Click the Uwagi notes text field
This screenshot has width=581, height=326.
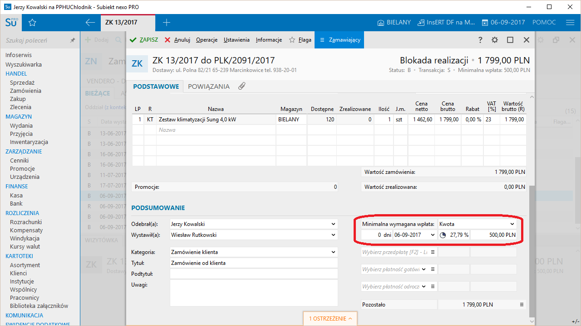tap(254, 293)
